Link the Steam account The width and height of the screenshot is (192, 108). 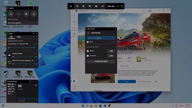tap(111, 51)
